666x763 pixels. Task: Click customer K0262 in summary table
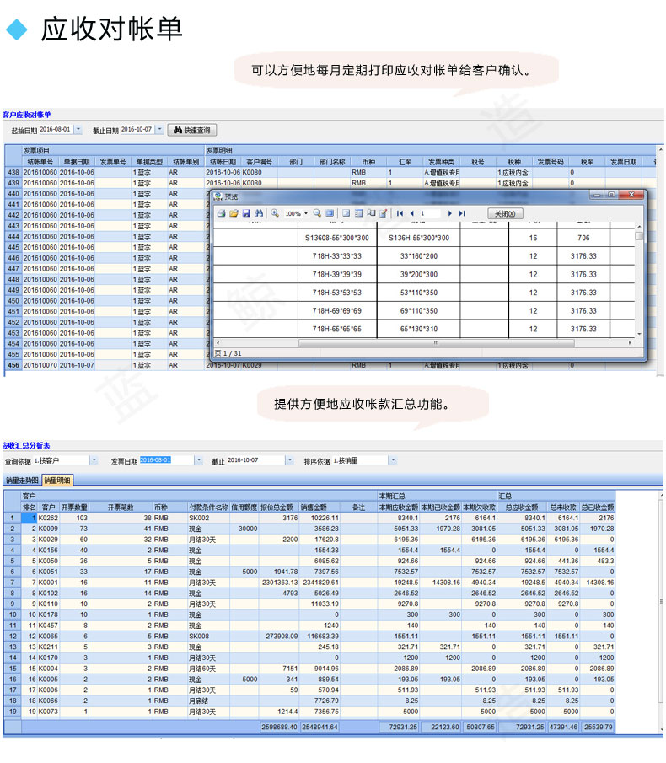coord(48,518)
